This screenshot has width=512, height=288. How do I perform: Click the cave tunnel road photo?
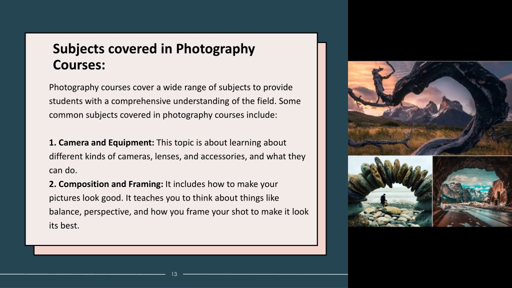pyautogui.click(x=472, y=191)
